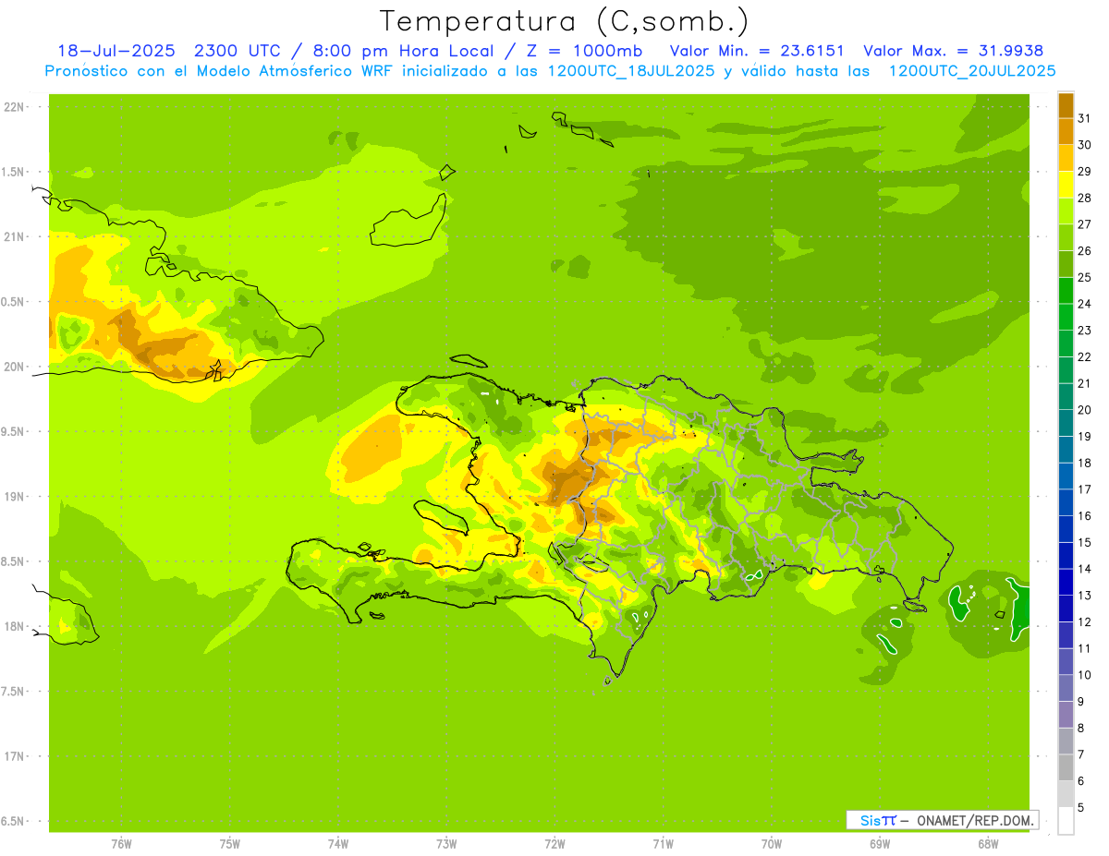
Task: Click the legend value "31"
Action: point(1084,118)
